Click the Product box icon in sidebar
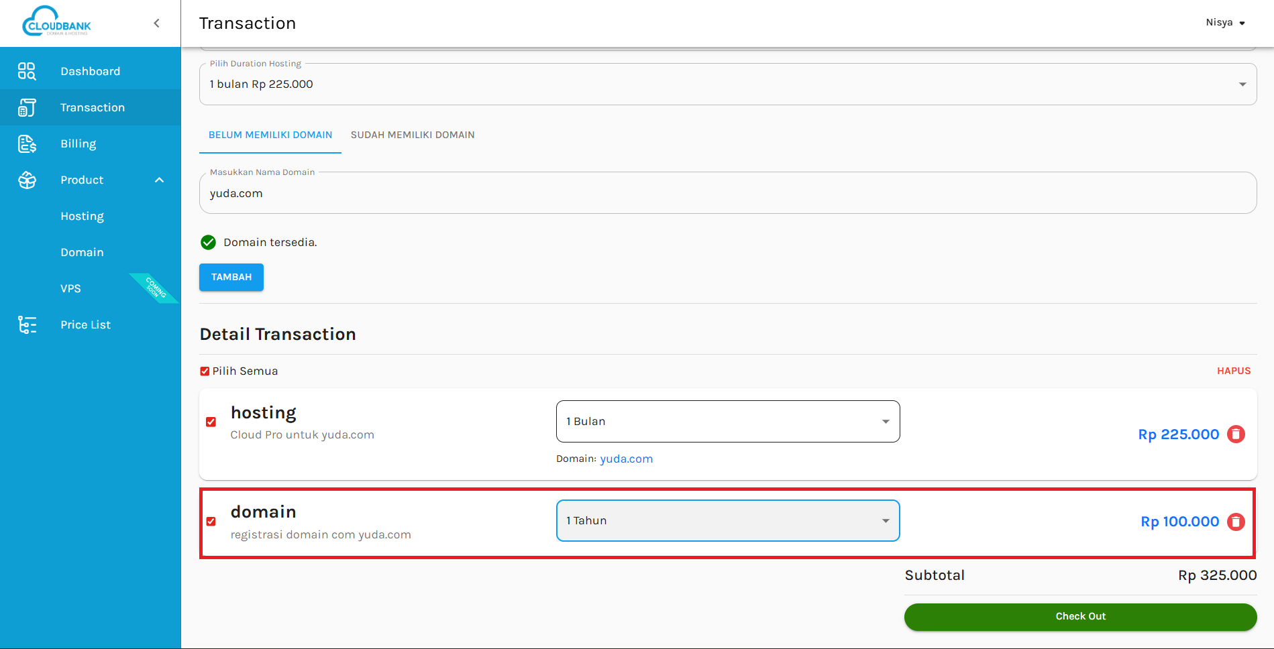The image size is (1274, 649). (27, 180)
